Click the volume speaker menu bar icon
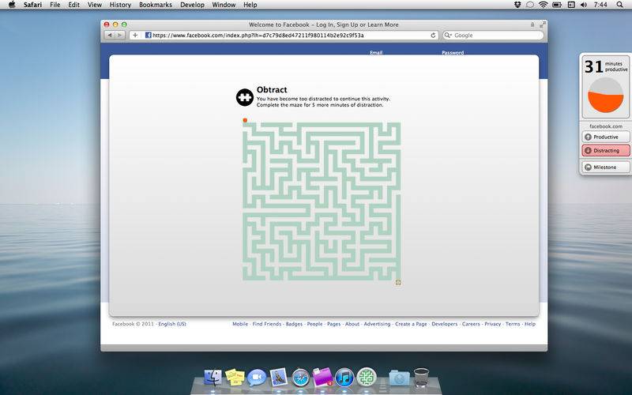The height and width of the screenshot is (395, 632). (584, 5)
